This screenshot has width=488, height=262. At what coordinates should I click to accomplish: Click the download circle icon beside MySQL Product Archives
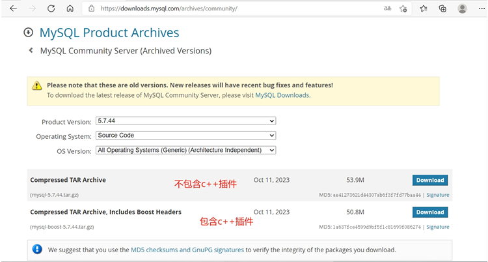pos(29,33)
